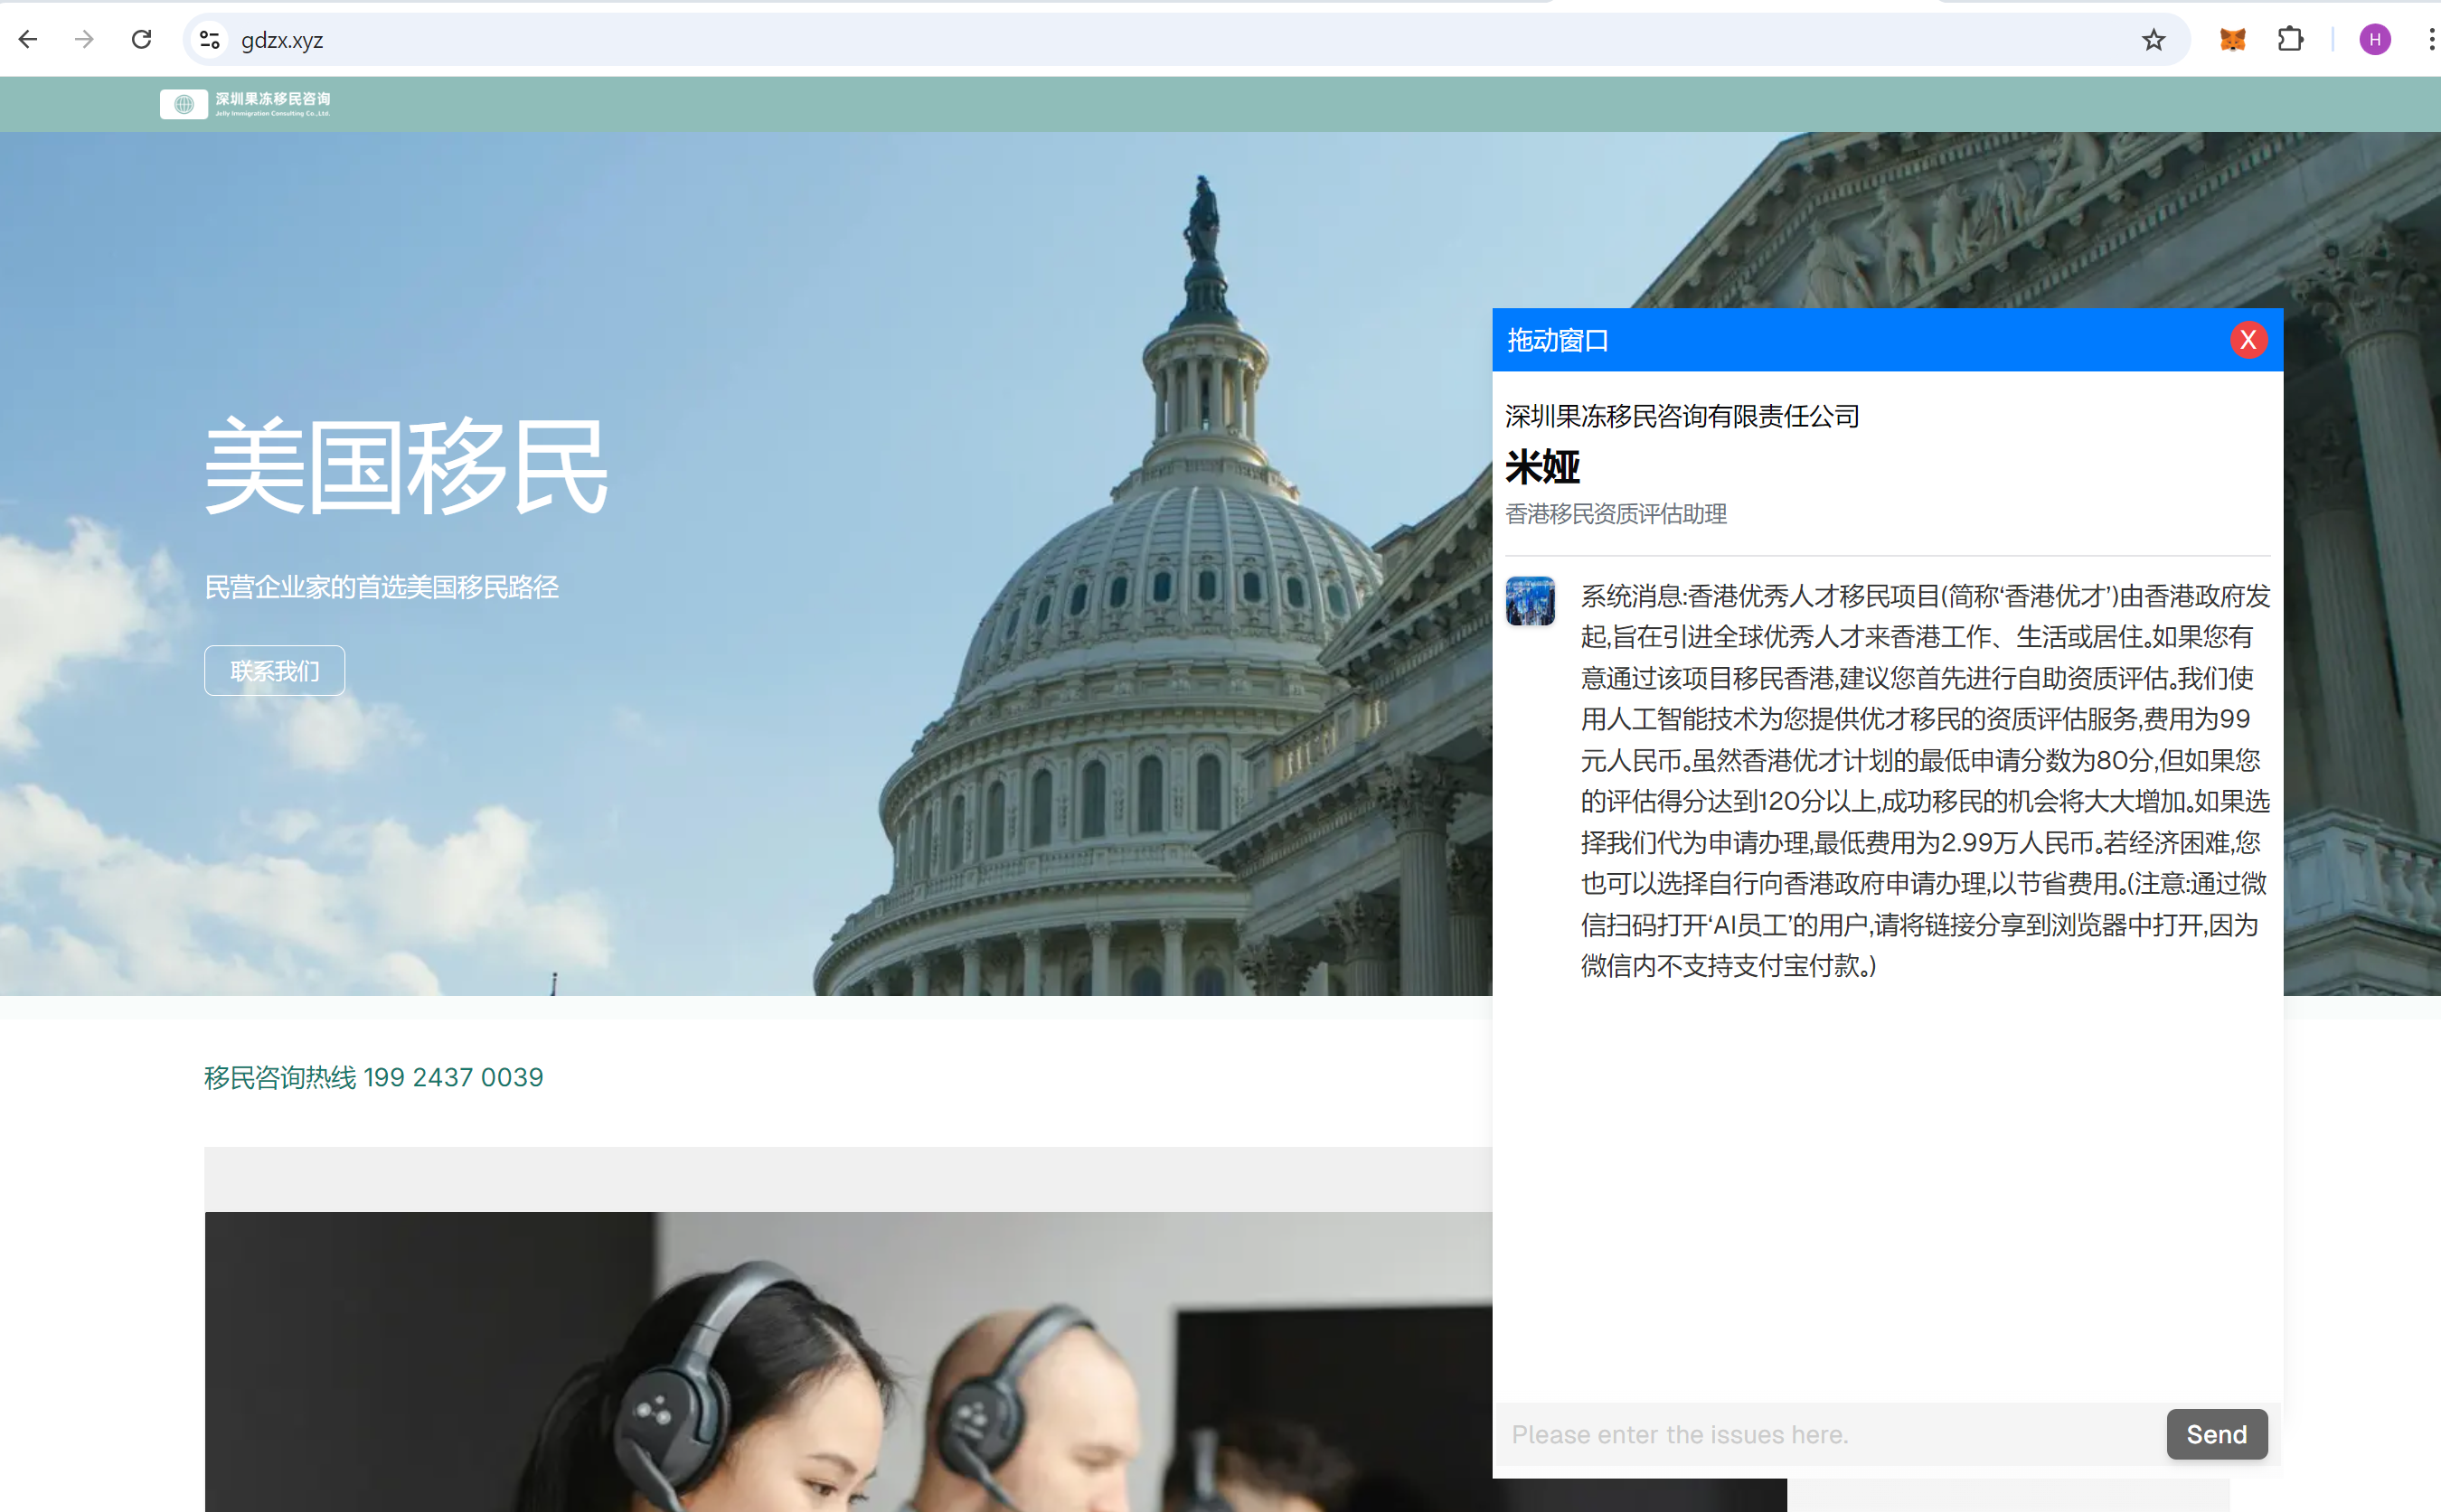2441x1512 pixels.
Task: Click the 香港移民资质评估助理 role label
Action: coord(1616,514)
